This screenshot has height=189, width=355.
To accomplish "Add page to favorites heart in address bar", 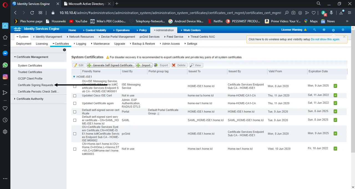I will tap(314, 13).
